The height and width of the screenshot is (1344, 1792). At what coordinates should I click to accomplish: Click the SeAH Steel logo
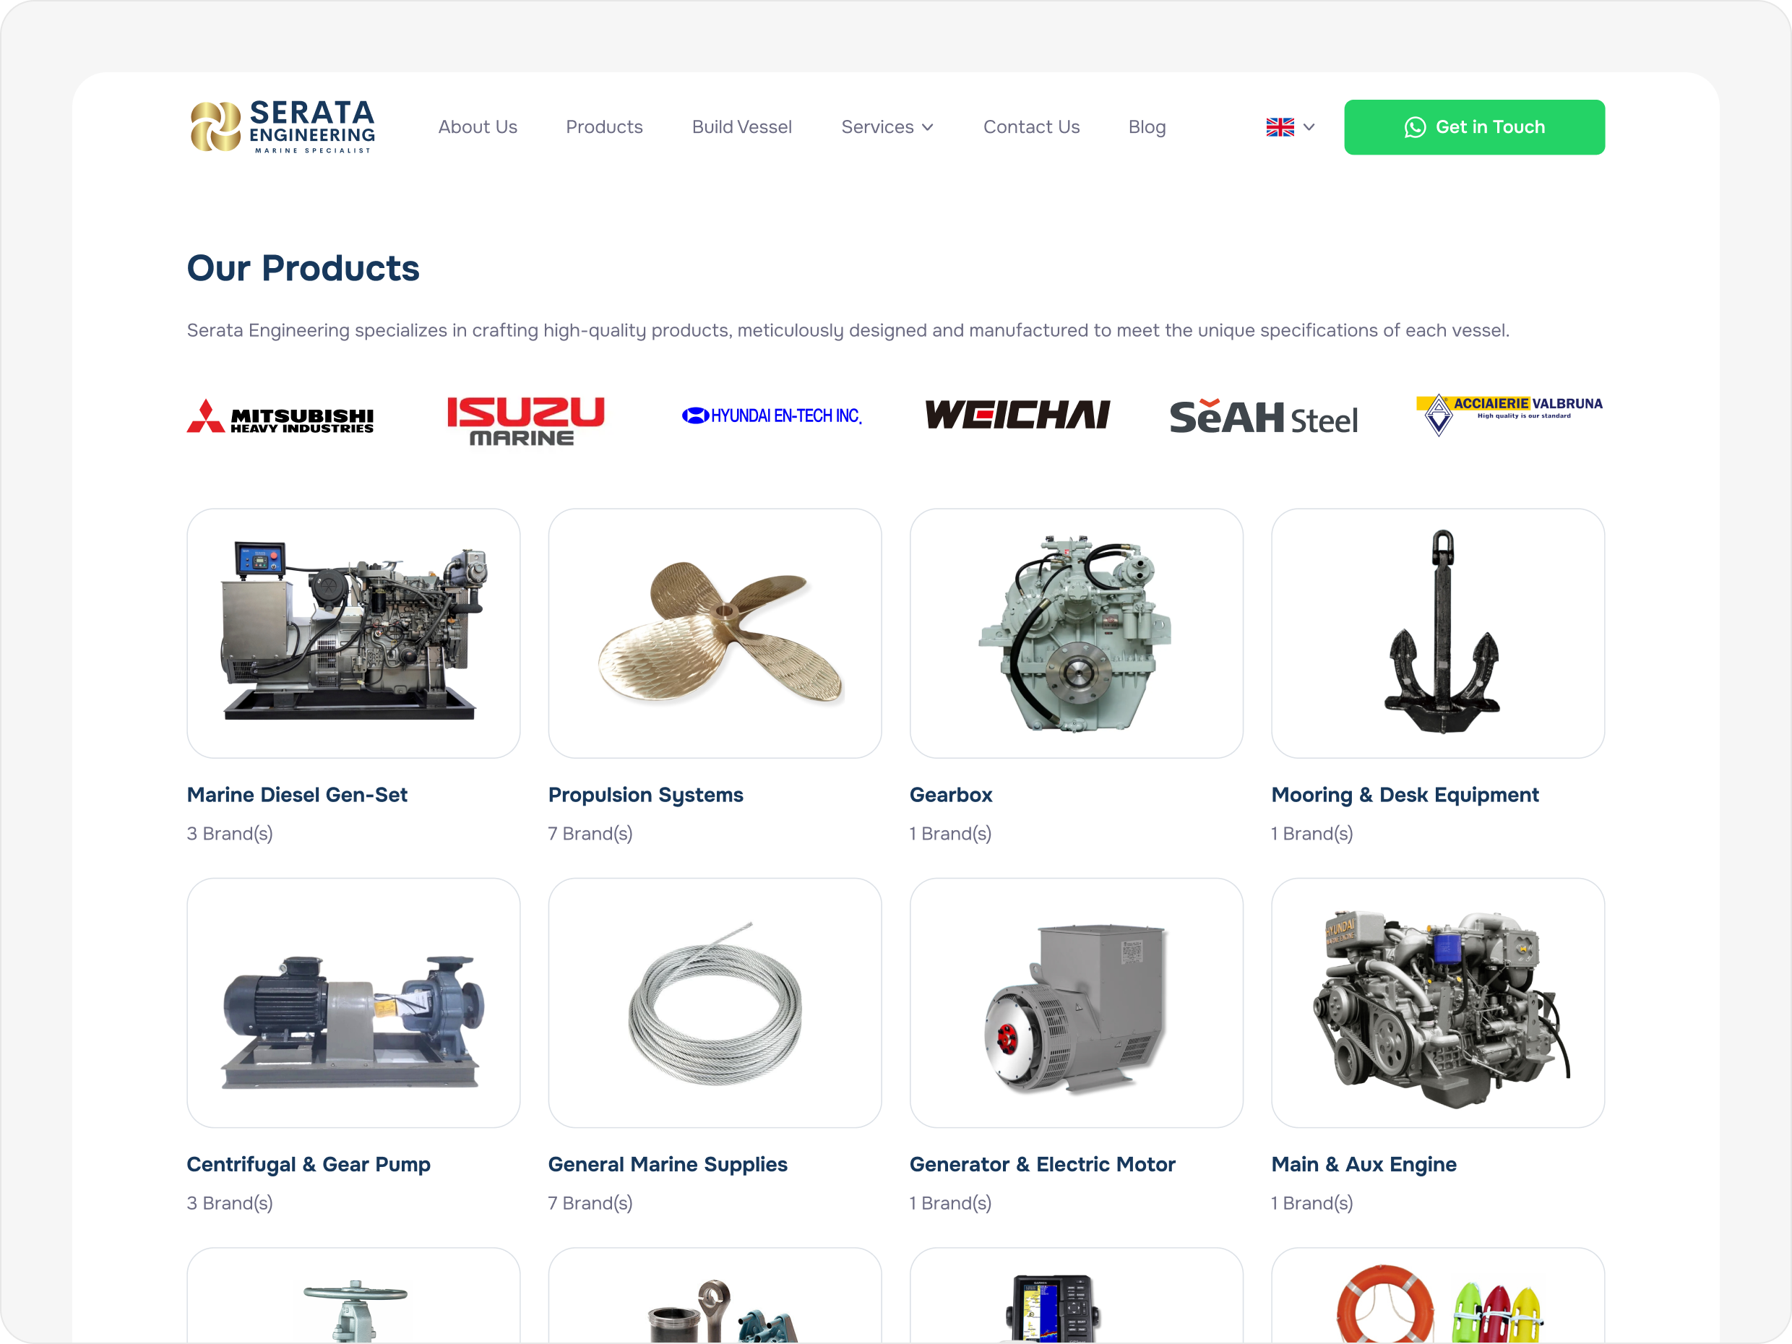[x=1263, y=416]
